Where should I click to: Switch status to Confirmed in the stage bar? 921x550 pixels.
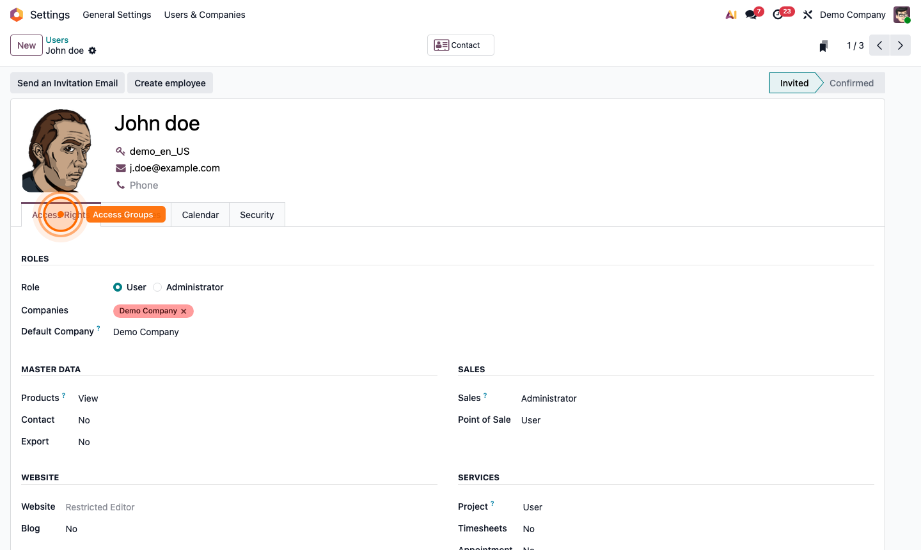[x=851, y=82]
